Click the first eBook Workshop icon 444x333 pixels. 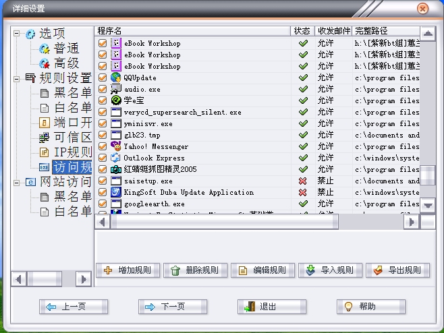click(x=116, y=43)
